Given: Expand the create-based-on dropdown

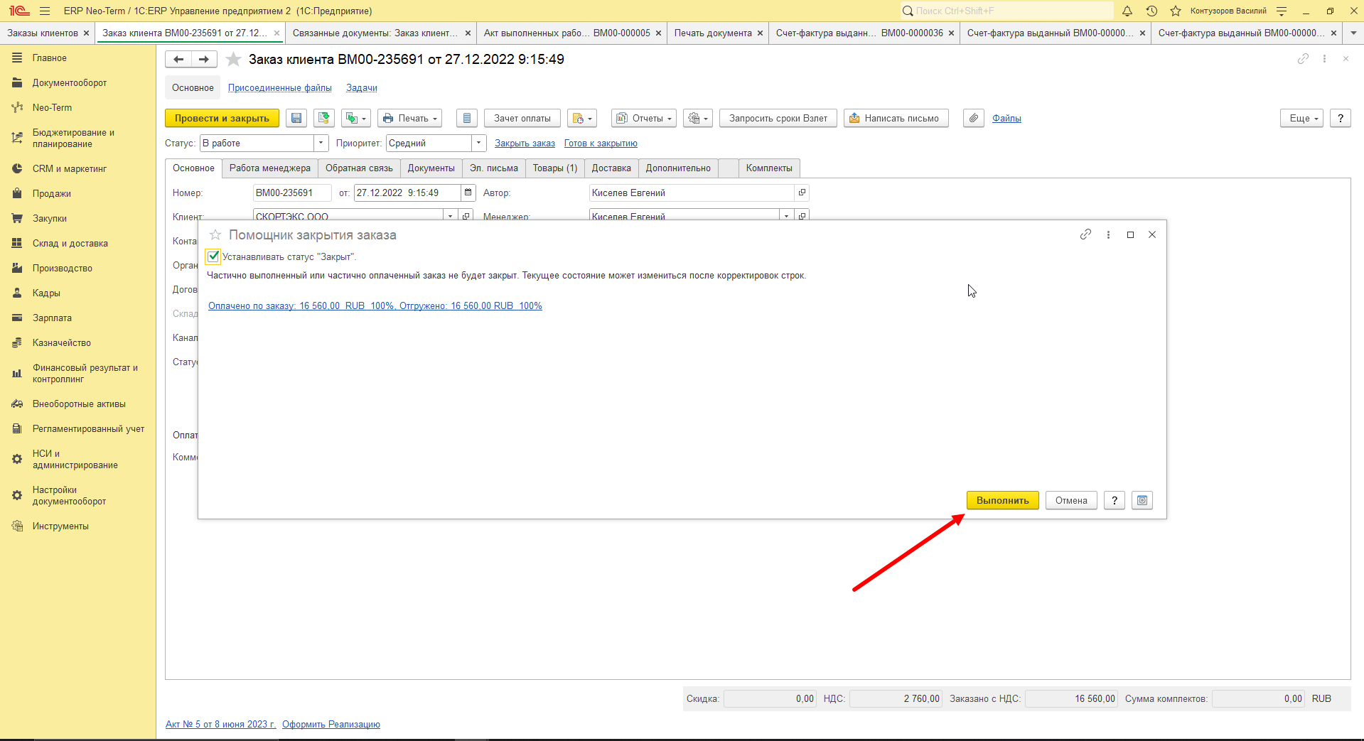Looking at the screenshot, I should (356, 119).
